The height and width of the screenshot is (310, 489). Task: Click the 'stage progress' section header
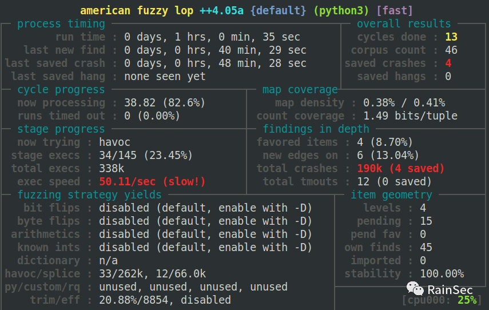pyautogui.click(x=61, y=129)
